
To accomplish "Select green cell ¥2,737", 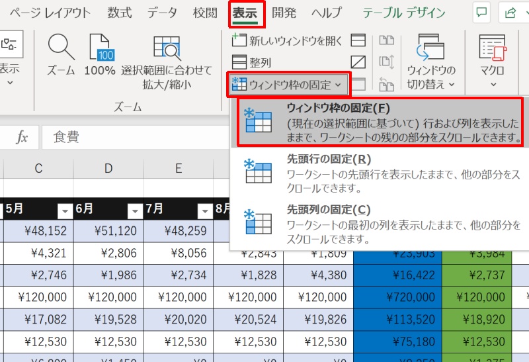I will (477, 275).
